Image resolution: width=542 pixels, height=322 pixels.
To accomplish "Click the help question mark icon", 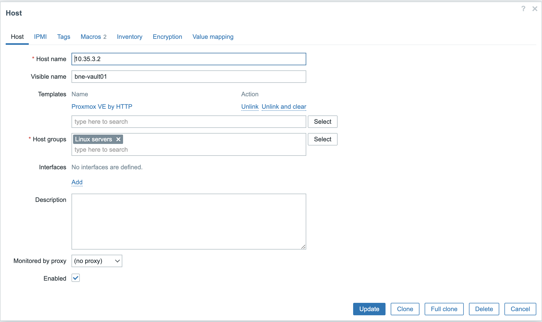I will tap(523, 9).
